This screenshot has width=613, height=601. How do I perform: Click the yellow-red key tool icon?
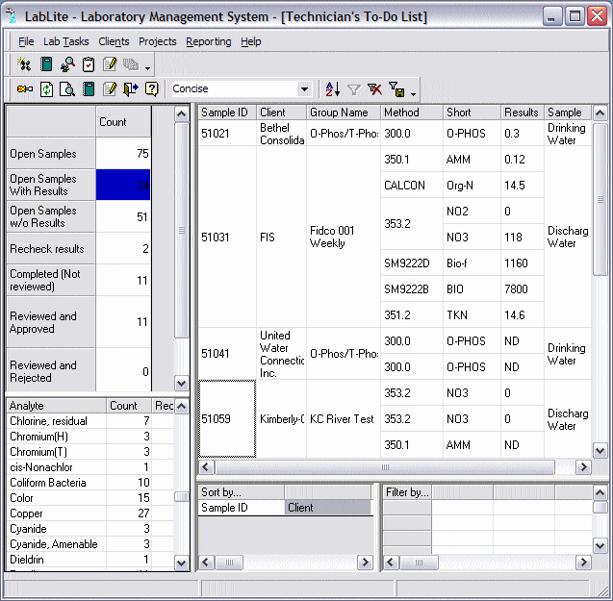25,89
